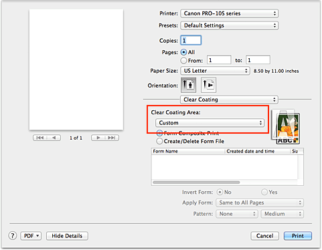Choose Create/Delete Form File option
The height and width of the screenshot is (250, 322).
pyautogui.click(x=159, y=141)
